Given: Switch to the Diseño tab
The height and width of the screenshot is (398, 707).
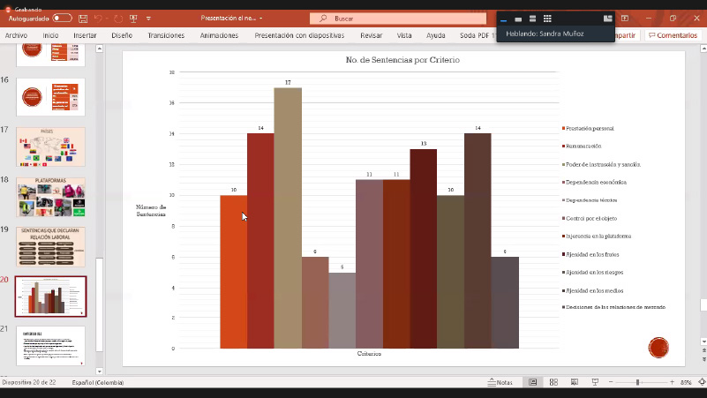Looking at the screenshot, I should (x=122, y=35).
